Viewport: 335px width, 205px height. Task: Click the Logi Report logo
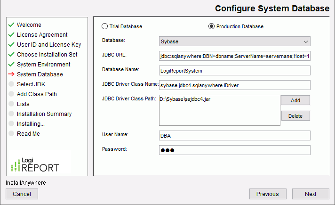tap(35, 164)
